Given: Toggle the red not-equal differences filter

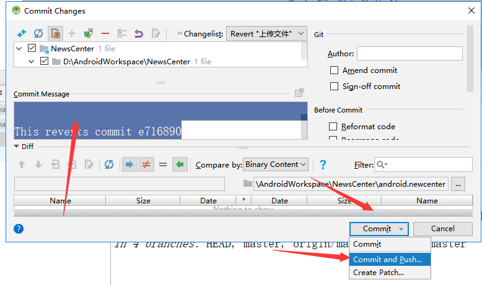Looking at the screenshot, I should [146, 164].
